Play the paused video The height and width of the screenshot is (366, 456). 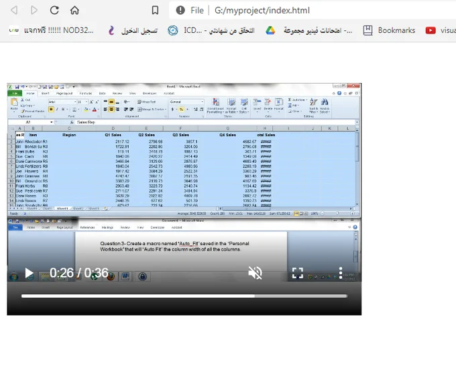coord(29,273)
